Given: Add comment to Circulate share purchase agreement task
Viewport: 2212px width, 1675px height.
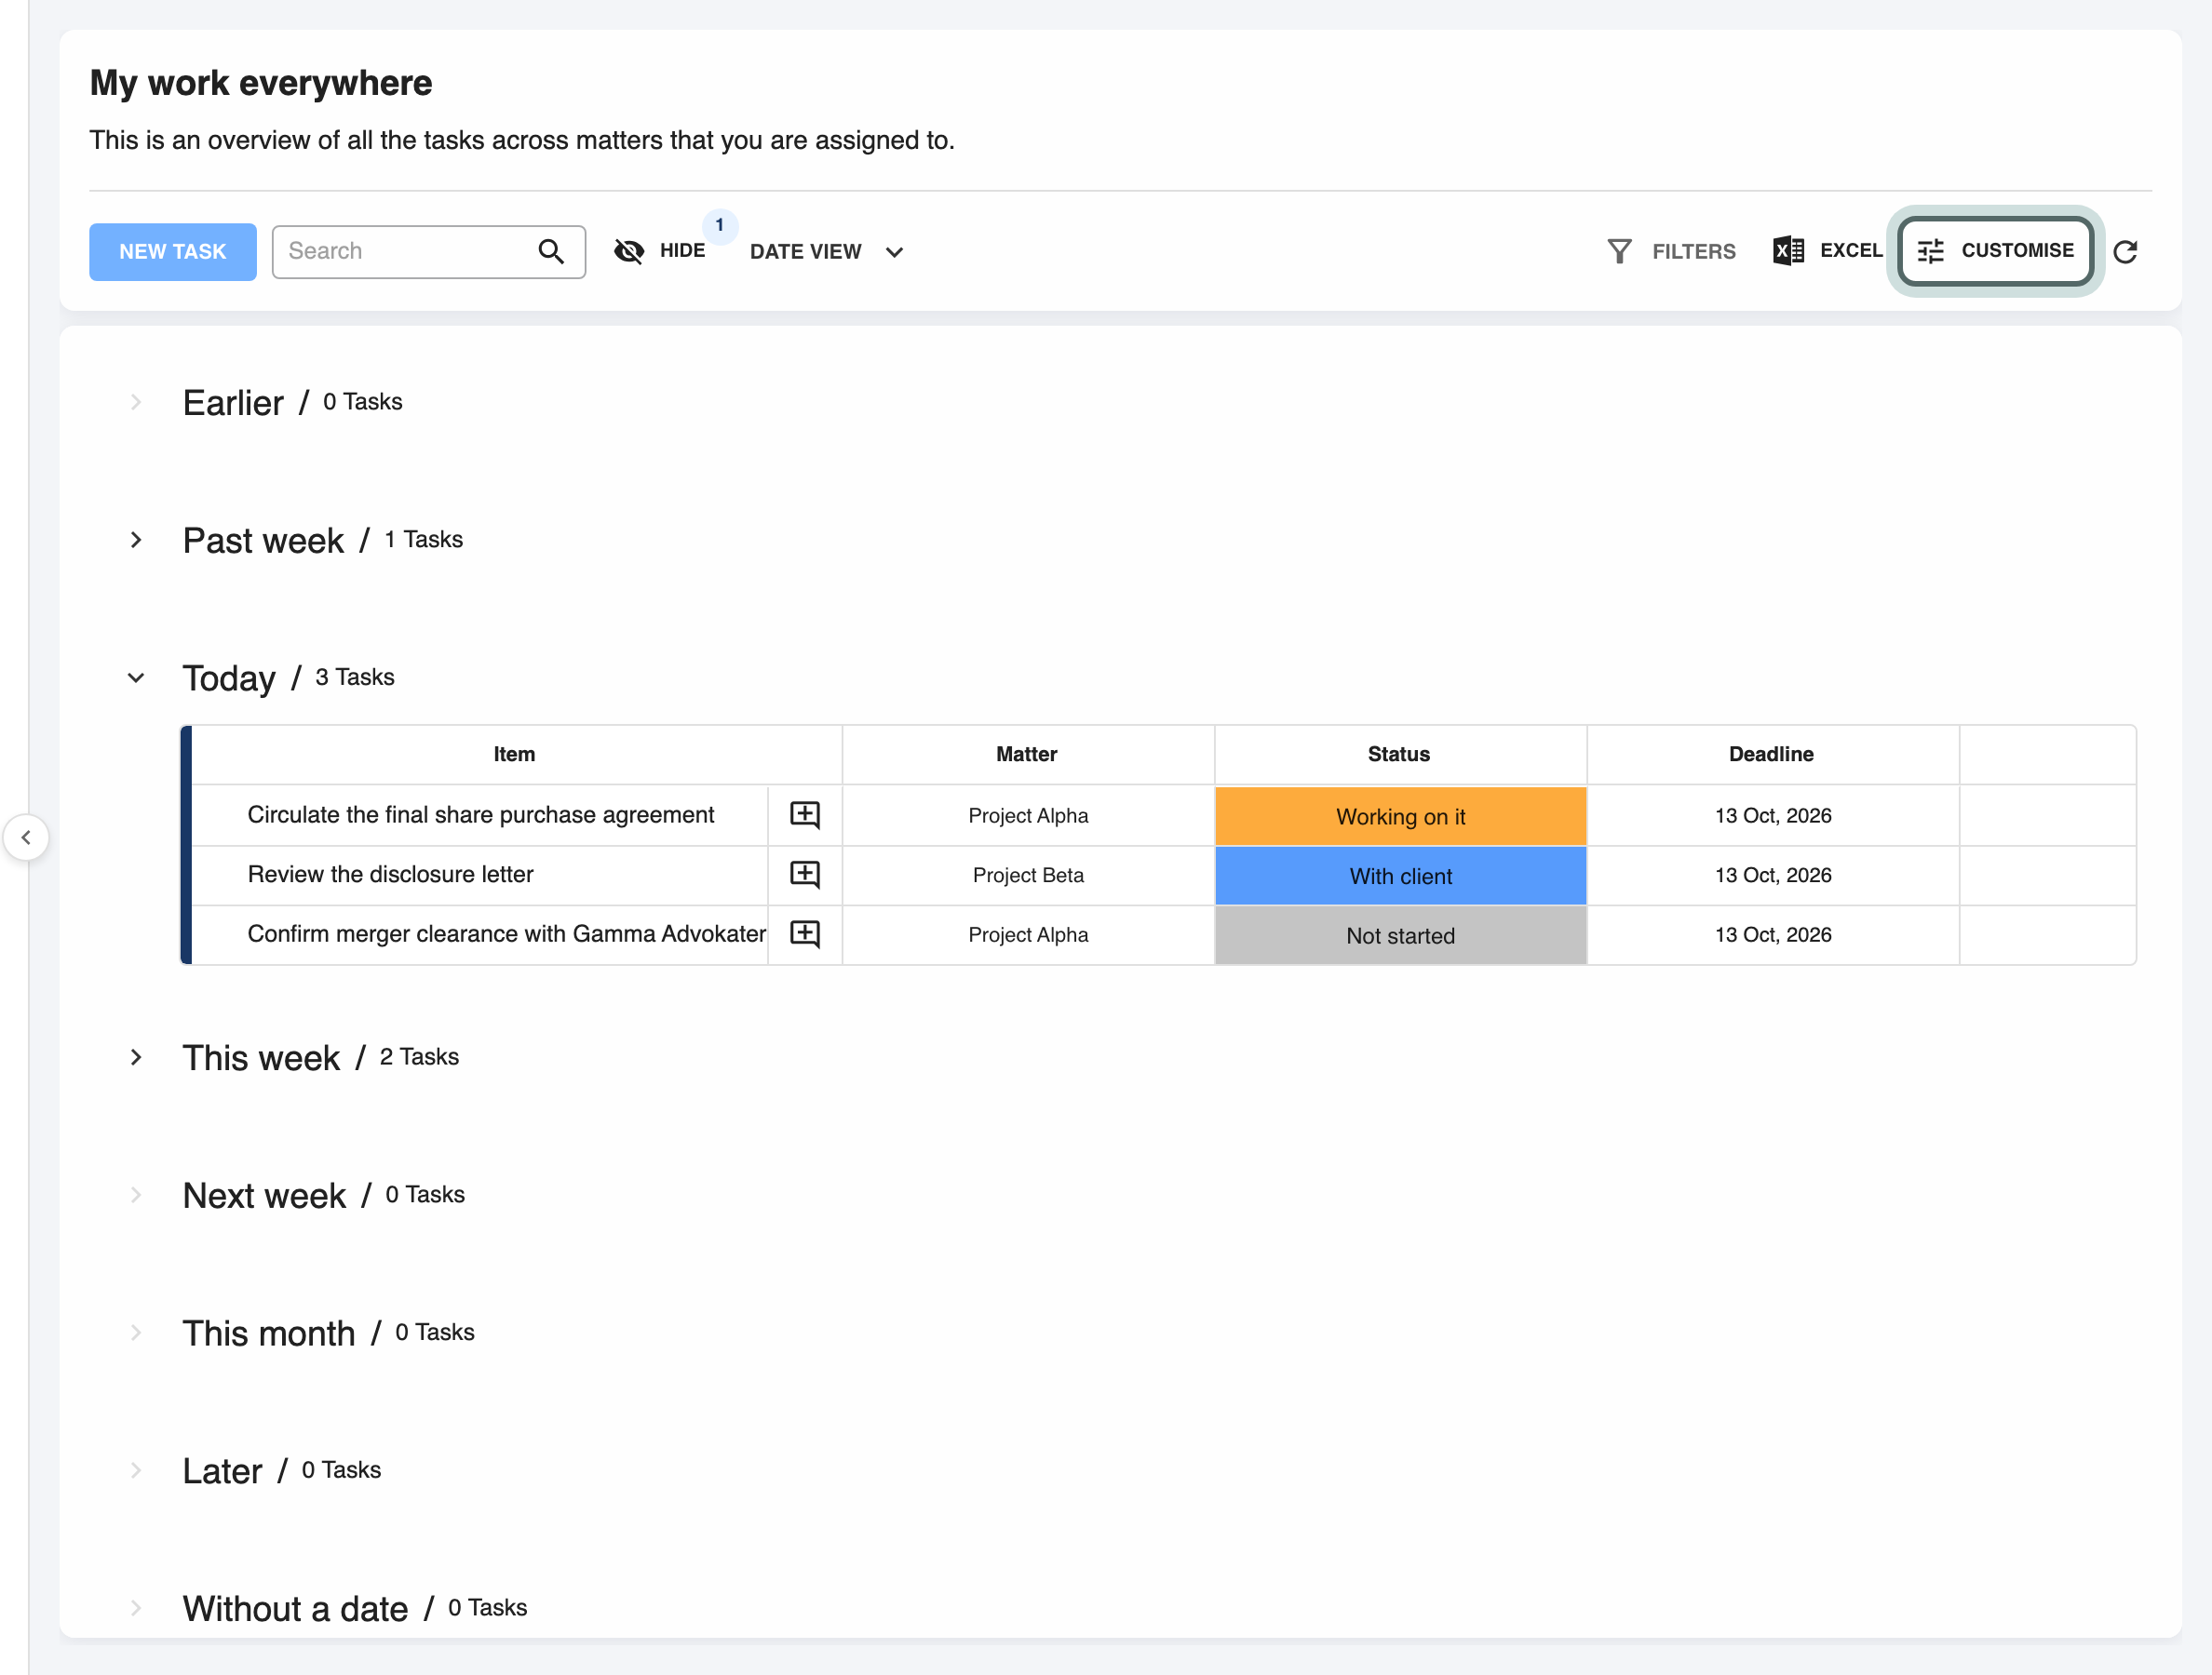Looking at the screenshot, I should 805,815.
